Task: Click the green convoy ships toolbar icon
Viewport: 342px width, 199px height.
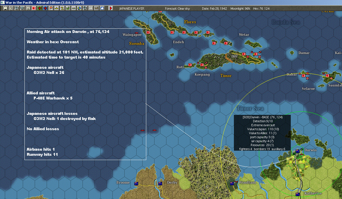Action: 74,8
